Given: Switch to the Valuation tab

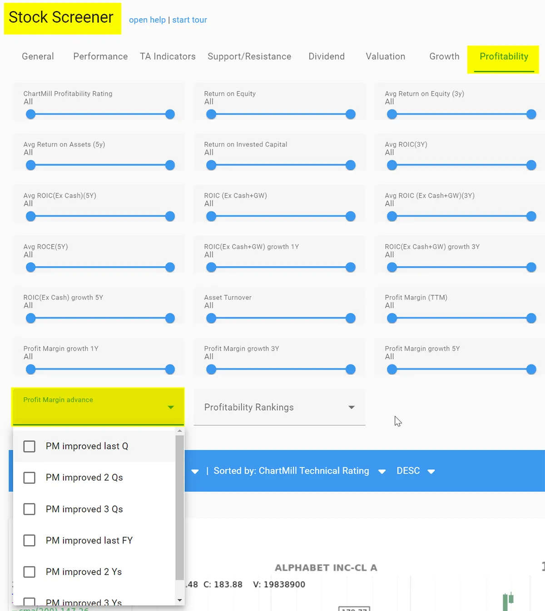Looking at the screenshot, I should click(x=385, y=56).
